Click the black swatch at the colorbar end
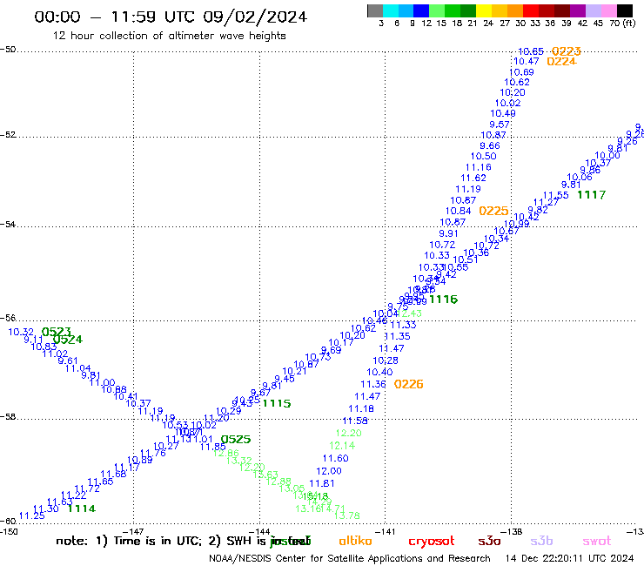This screenshot has width=644, height=566. [x=625, y=10]
